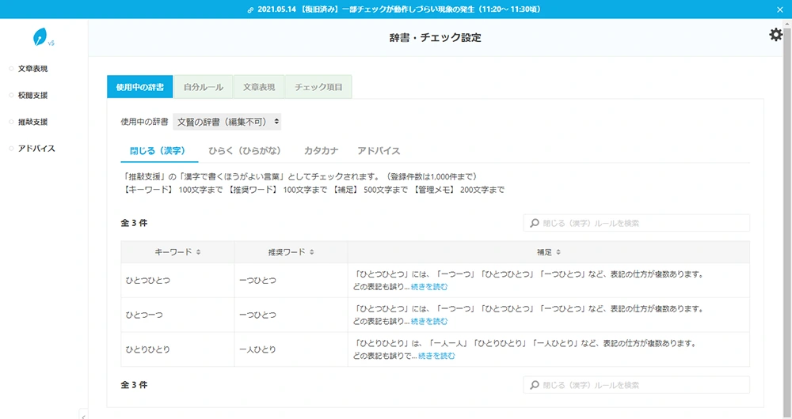Image resolution: width=792 pixels, height=419 pixels.
Task: Click the upper 全 3 件 count label
Action: 134,223
